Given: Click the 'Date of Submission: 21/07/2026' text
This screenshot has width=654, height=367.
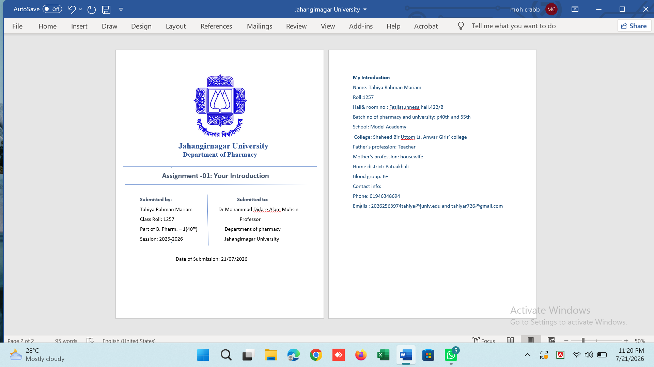Looking at the screenshot, I should [212, 259].
